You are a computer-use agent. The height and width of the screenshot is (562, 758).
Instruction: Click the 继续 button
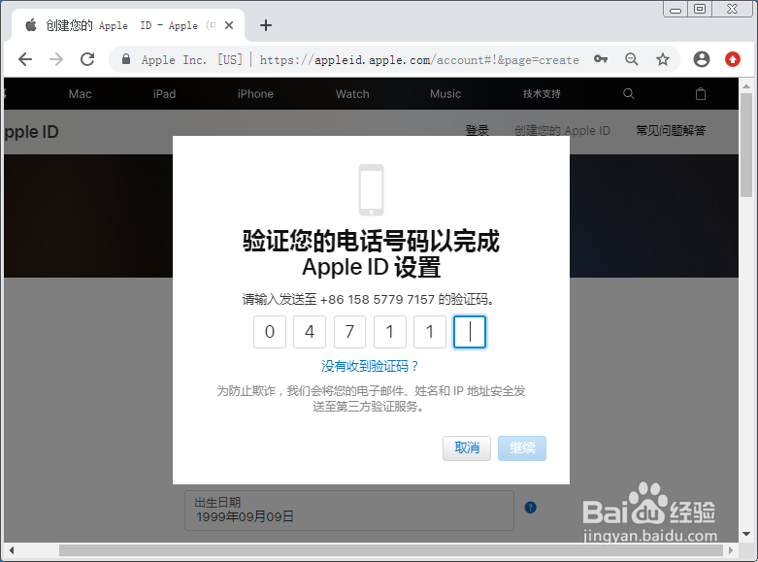[x=522, y=447]
